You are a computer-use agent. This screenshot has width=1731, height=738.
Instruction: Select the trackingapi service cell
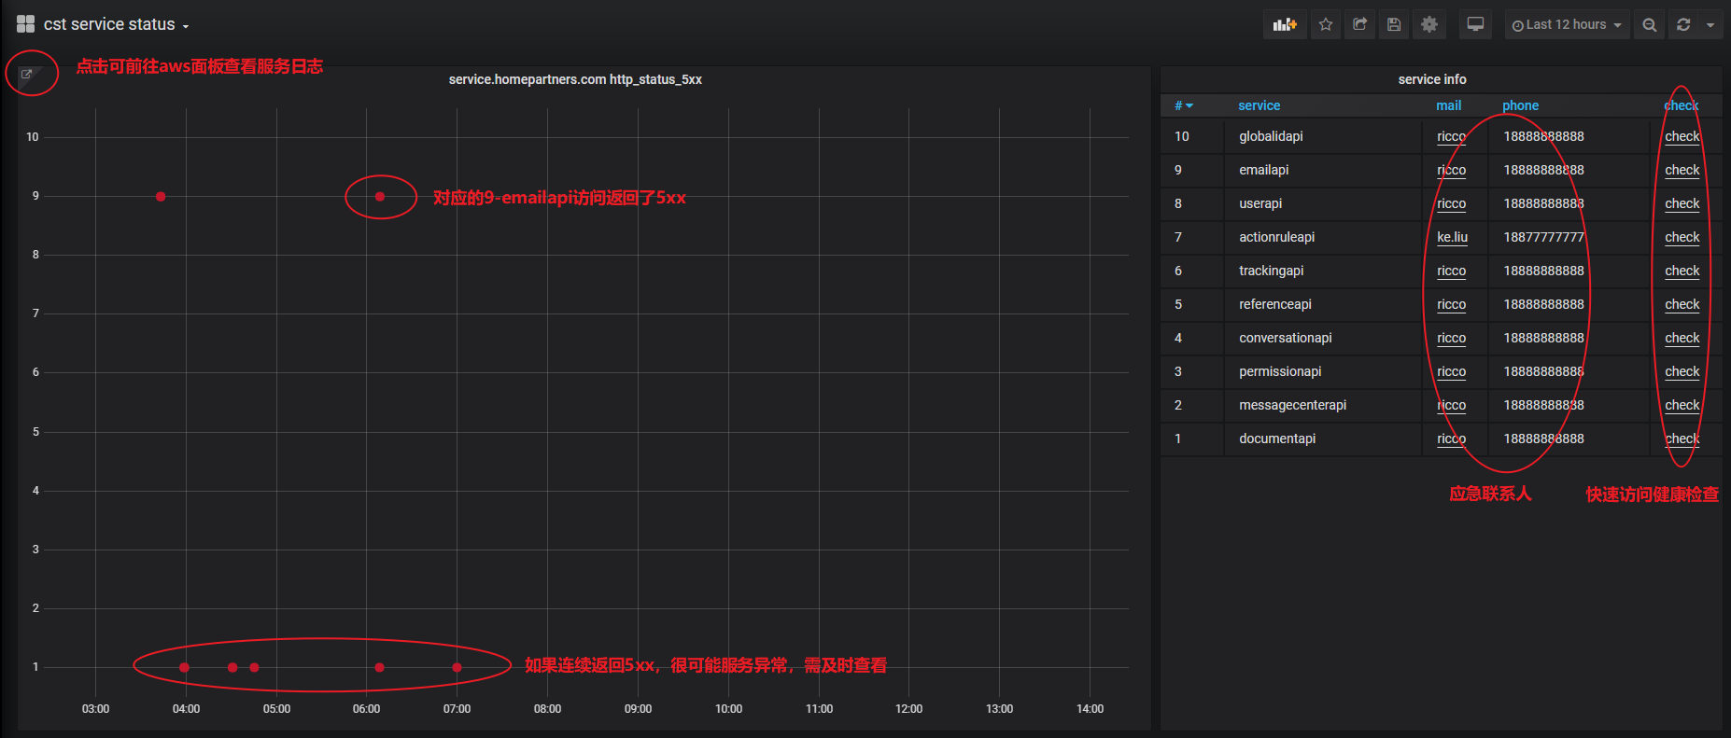pyautogui.click(x=1323, y=271)
